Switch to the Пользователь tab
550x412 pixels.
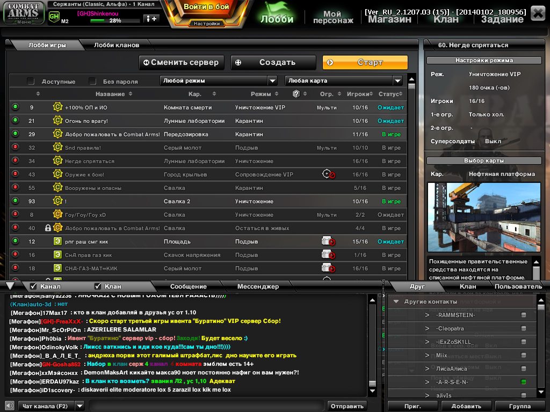[x=518, y=286]
